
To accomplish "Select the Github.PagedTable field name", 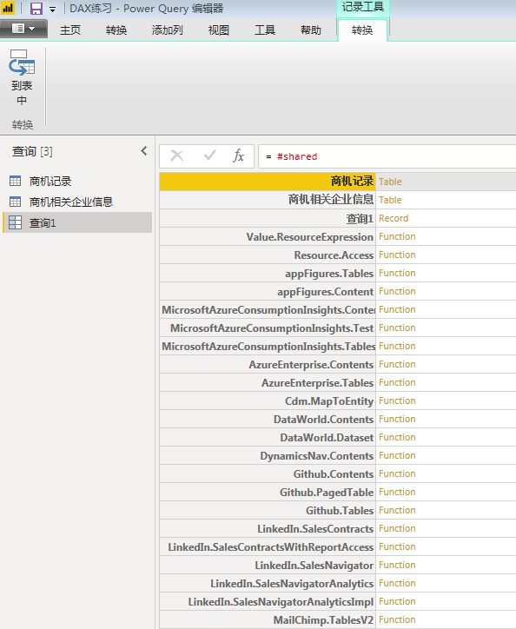I will (268, 493).
